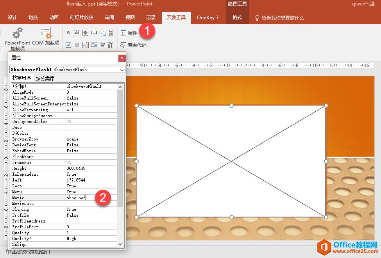Open the 动画 ribbon tab
This screenshot has width=381, height=258.
(54, 18)
